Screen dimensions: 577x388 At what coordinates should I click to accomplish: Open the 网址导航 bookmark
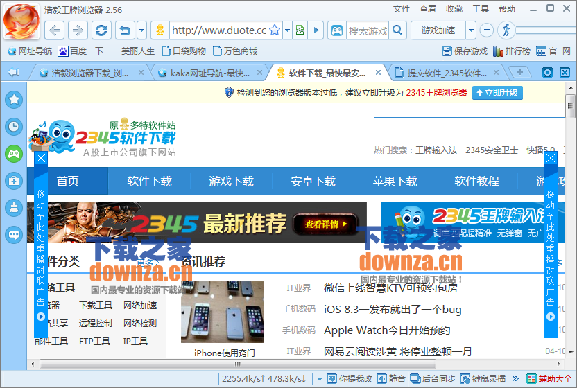[x=30, y=51]
